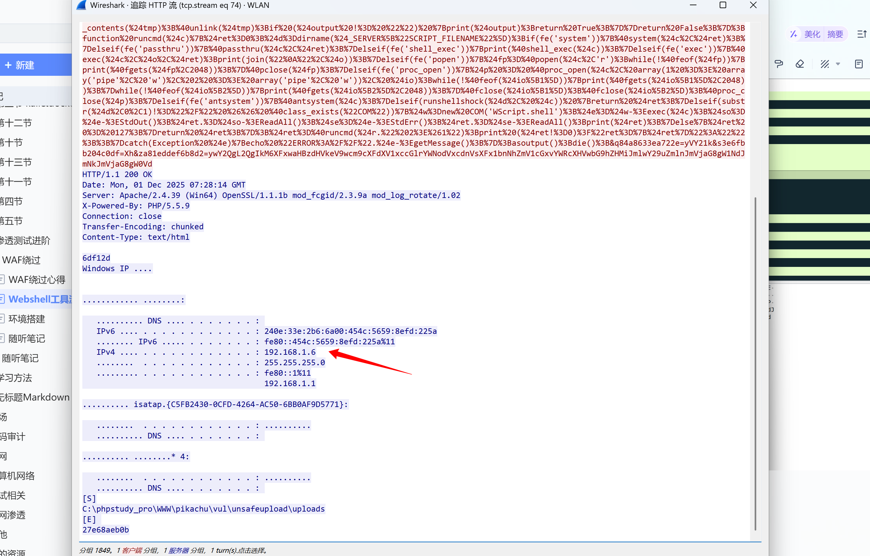Click the 客户端 link in status line
This screenshot has height=556, width=870.
(132, 550)
